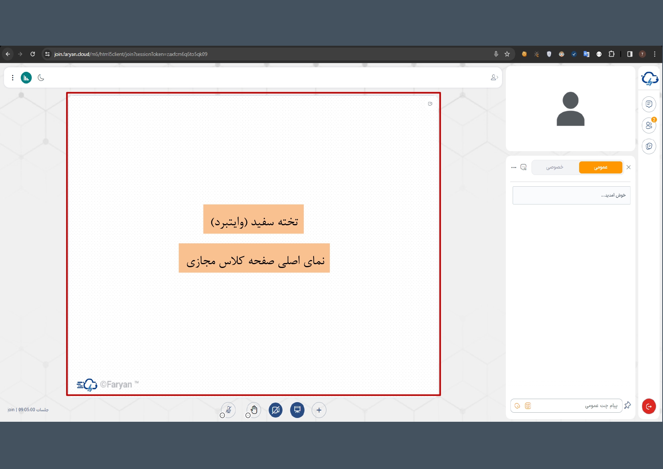
Task: Open the three-dot menu in chat header
Action: coord(513,167)
